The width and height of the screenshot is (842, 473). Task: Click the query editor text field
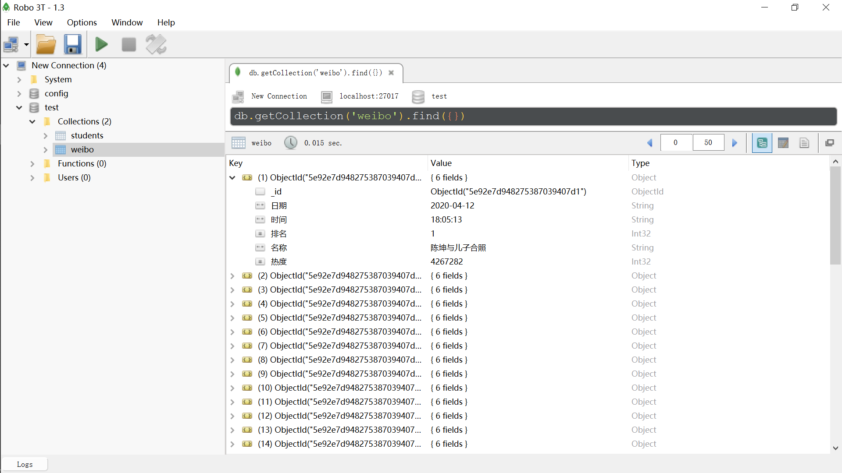point(533,116)
